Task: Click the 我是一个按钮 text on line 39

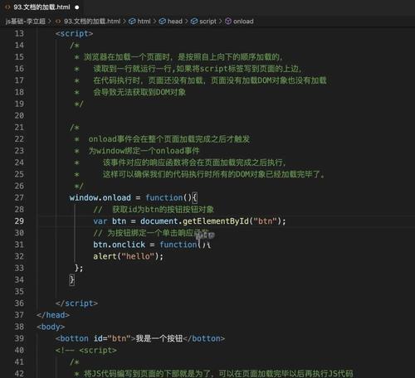Action: (x=159, y=338)
